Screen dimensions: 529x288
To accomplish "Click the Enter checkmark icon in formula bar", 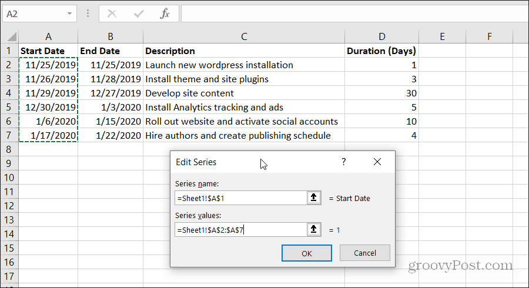I will click(x=139, y=14).
